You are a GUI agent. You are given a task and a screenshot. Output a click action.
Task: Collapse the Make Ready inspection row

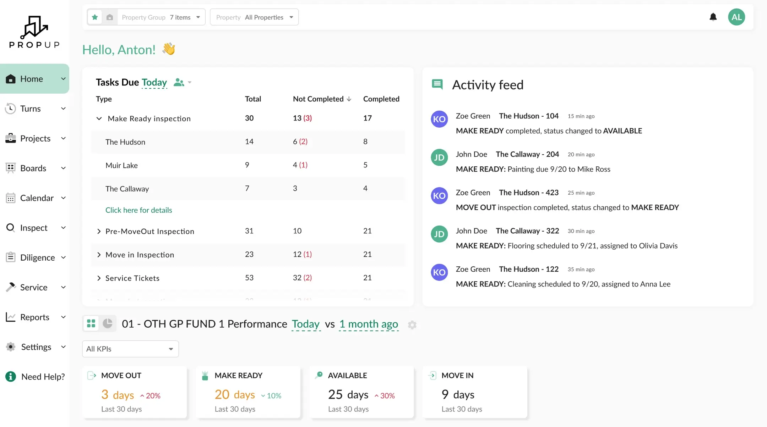pos(99,118)
